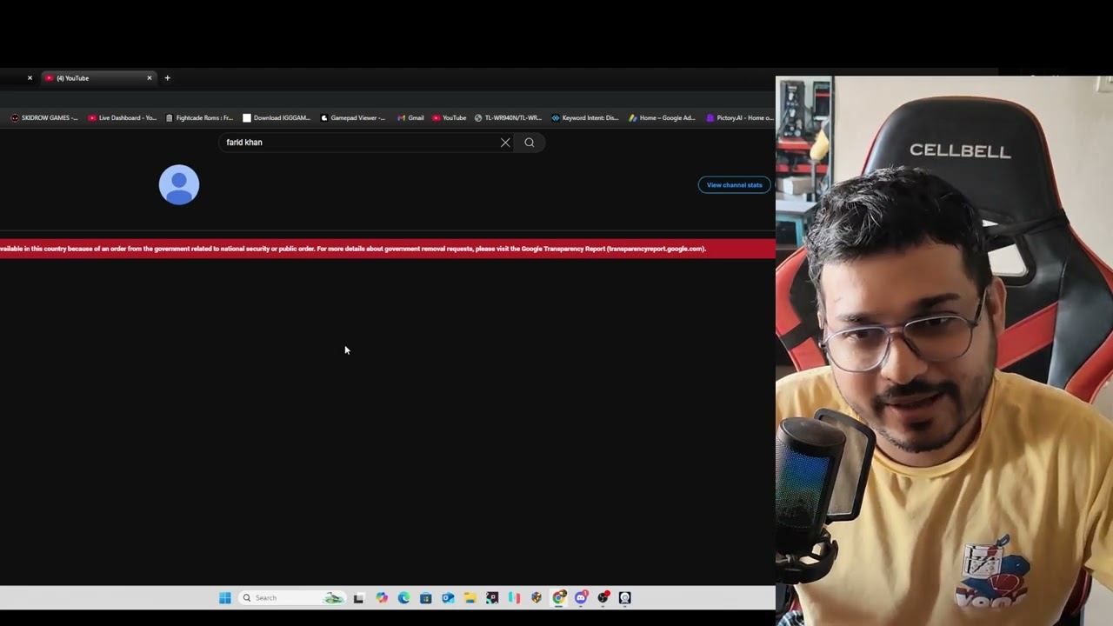Open YouTube bookmark
Image resolution: width=1113 pixels, height=626 pixels.
450,117
